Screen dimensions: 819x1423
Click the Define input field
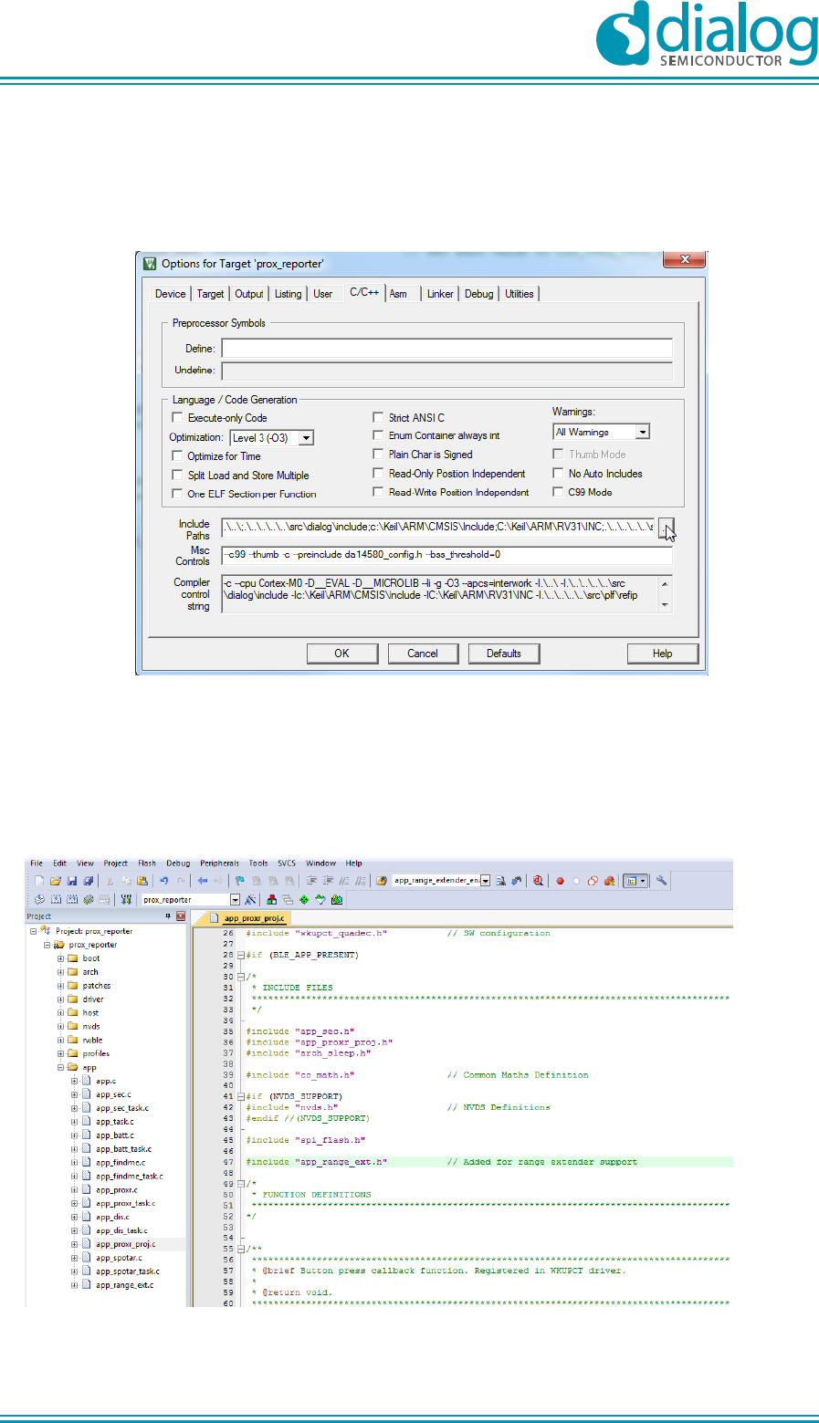pyautogui.click(x=447, y=349)
